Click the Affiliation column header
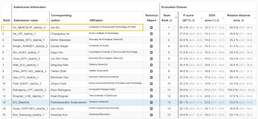 point(96,20)
